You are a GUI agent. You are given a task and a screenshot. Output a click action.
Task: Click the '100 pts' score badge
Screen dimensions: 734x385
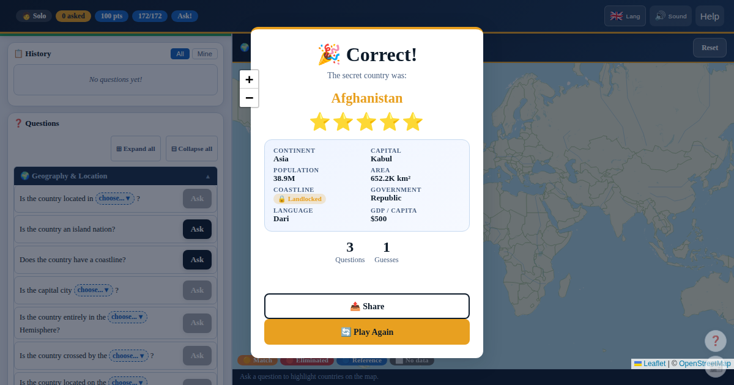111,16
